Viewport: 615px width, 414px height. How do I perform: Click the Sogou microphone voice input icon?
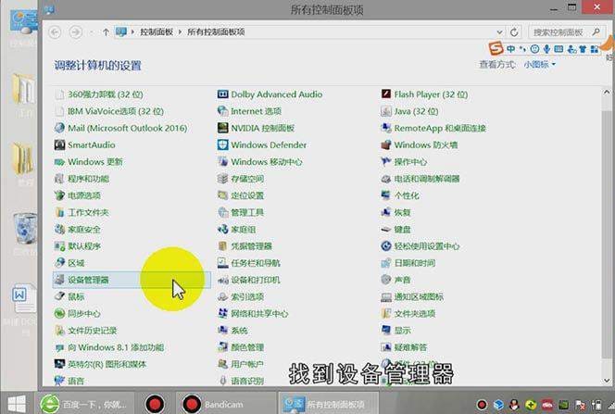pyautogui.click(x=546, y=48)
